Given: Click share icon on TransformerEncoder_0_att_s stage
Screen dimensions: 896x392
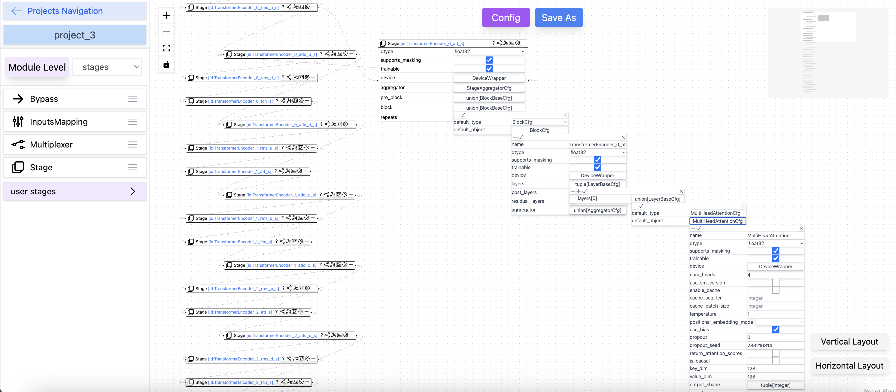Looking at the screenshot, I should [499, 43].
